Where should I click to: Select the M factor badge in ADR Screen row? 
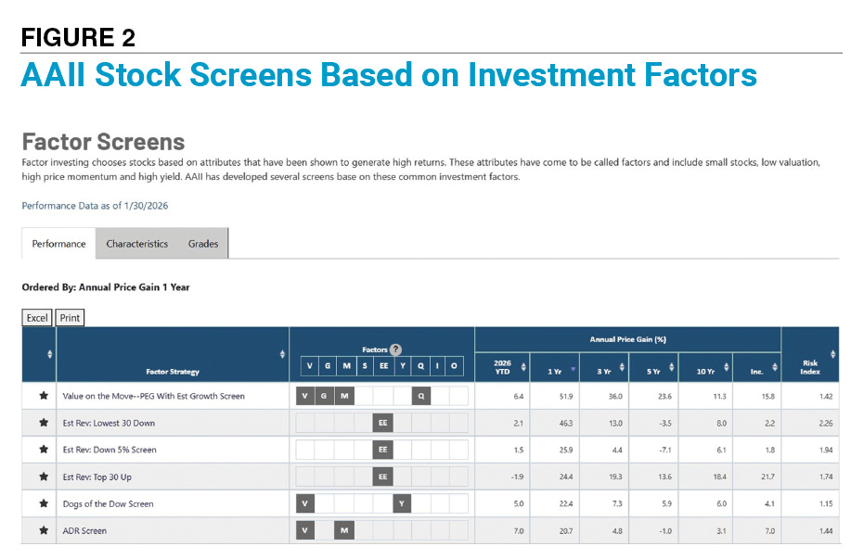[x=344, y=530]
